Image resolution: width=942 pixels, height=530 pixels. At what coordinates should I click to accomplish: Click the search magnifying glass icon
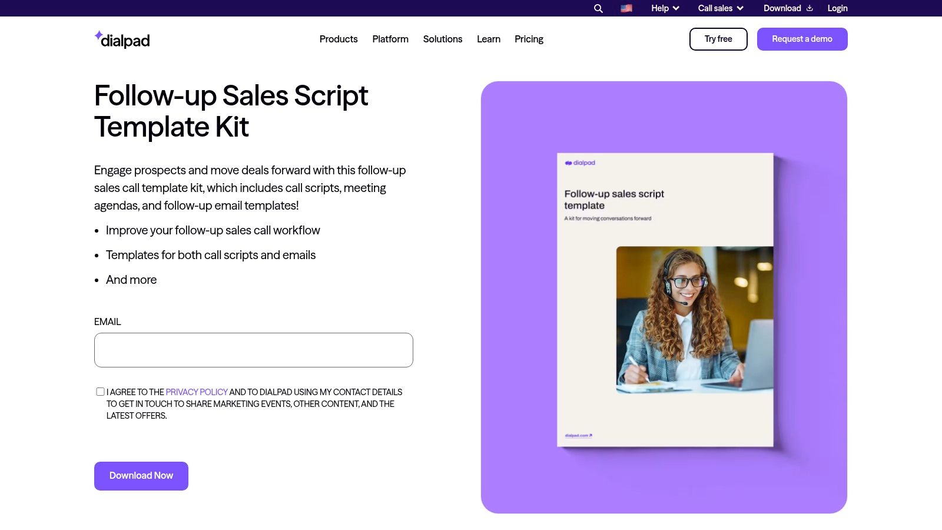[598, 8]
